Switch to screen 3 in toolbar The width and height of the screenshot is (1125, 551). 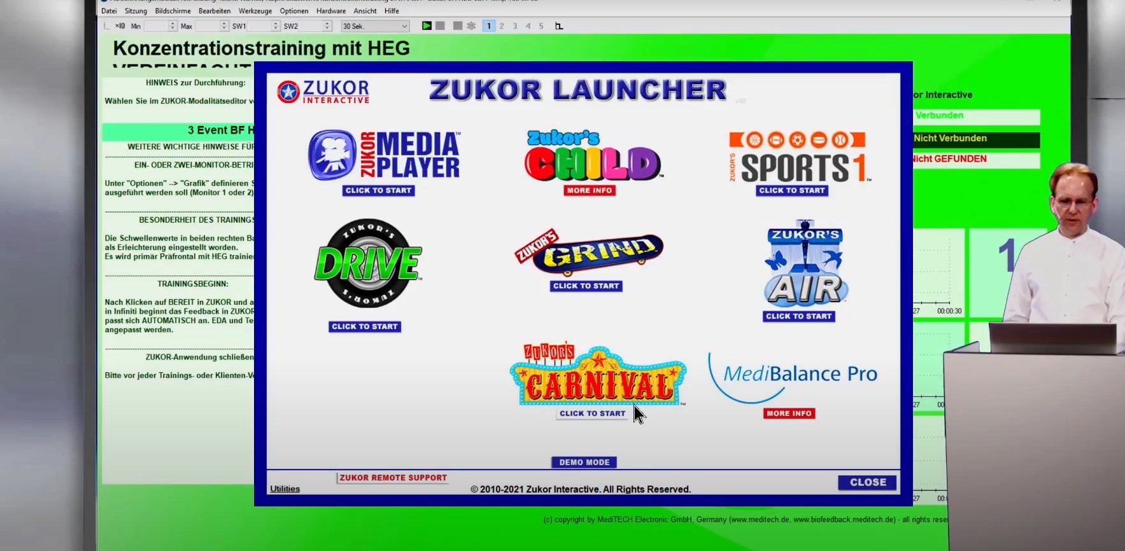pyautogui.click(x=515, y=26)
